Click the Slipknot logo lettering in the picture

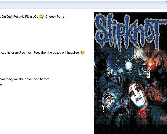tap(131, 31)
